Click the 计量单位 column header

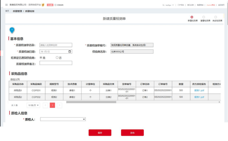90,84
